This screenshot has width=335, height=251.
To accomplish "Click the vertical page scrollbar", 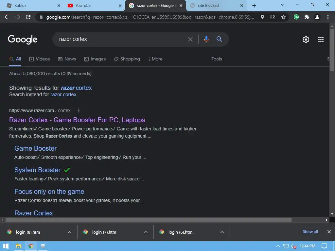I will tap(332, 50).
